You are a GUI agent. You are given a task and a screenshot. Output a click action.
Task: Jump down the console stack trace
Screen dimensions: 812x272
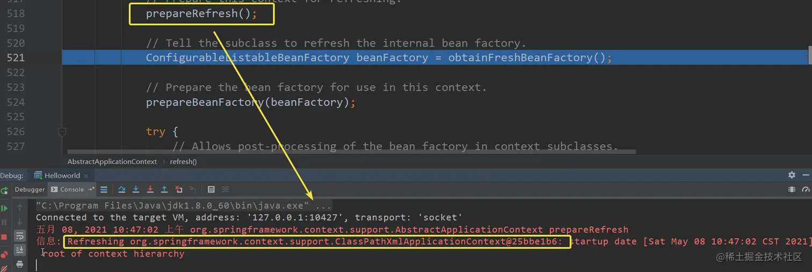(x=19, y=222)
